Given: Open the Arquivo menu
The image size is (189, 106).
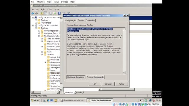Looking at the screenshot, I should [35, 9].
